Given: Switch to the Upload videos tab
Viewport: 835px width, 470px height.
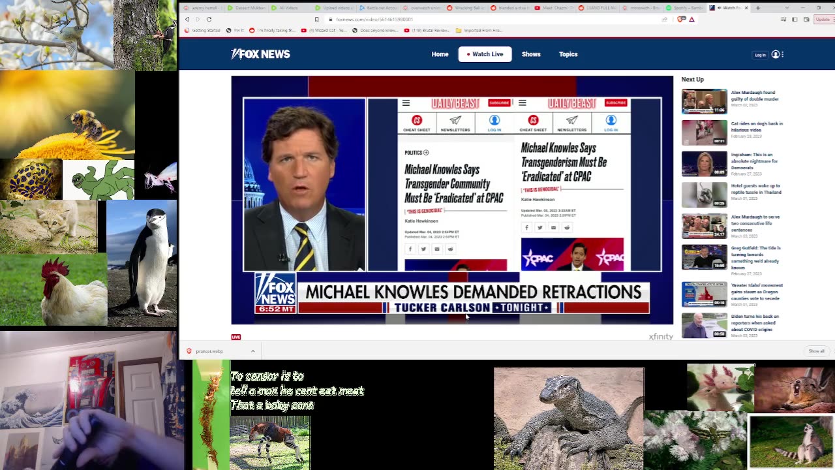Looking at the screenshot, I should pyautogui.click(x=334, y=8).
